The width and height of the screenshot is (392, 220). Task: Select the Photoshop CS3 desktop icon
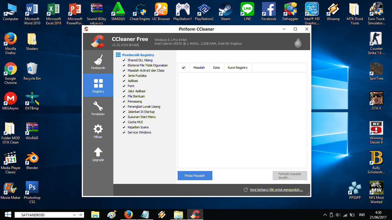[x=32, y=192]
